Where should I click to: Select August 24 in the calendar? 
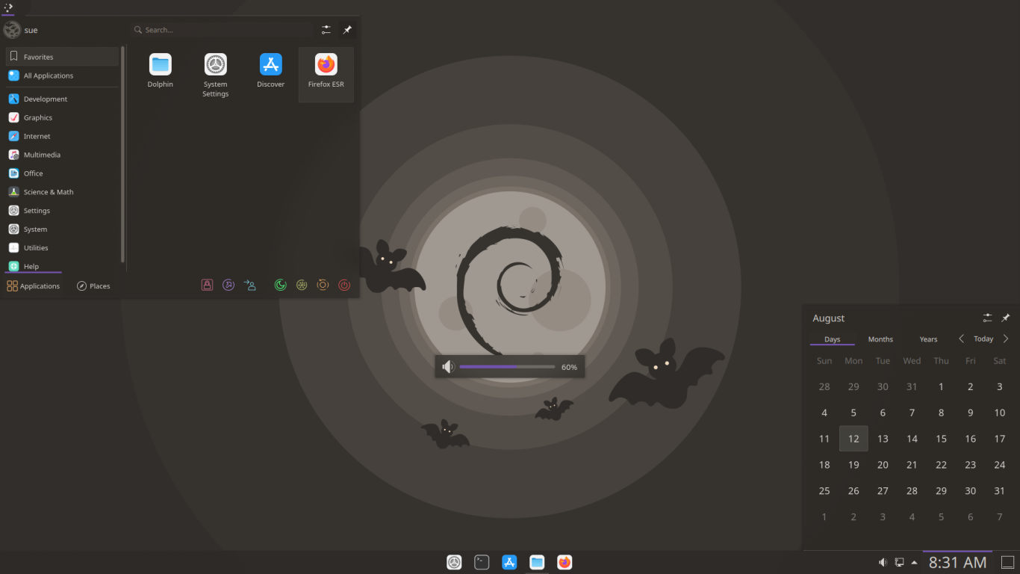pos(1000,465)
